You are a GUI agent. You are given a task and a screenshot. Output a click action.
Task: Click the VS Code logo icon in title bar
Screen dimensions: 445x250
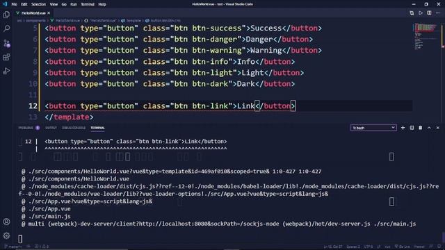click(5, 4)
